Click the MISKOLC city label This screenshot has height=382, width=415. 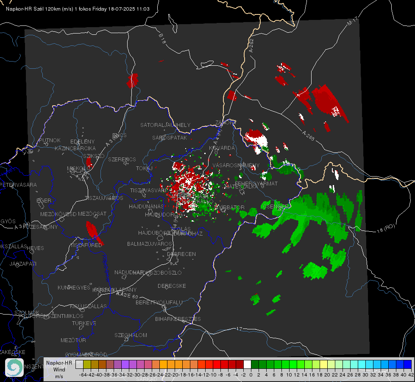[x=78, y=169]
